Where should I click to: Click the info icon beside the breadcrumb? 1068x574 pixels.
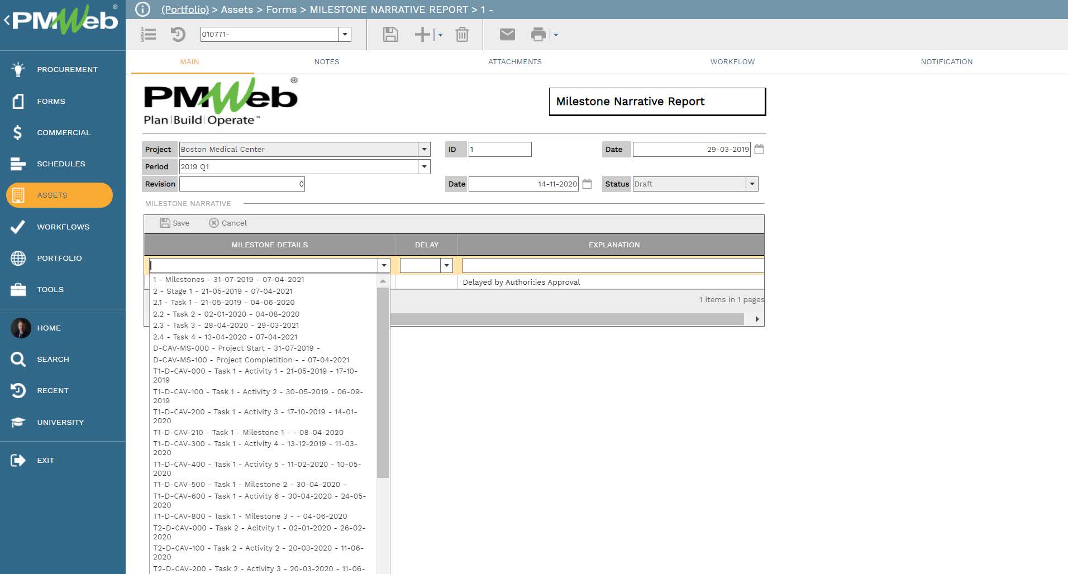143,9
